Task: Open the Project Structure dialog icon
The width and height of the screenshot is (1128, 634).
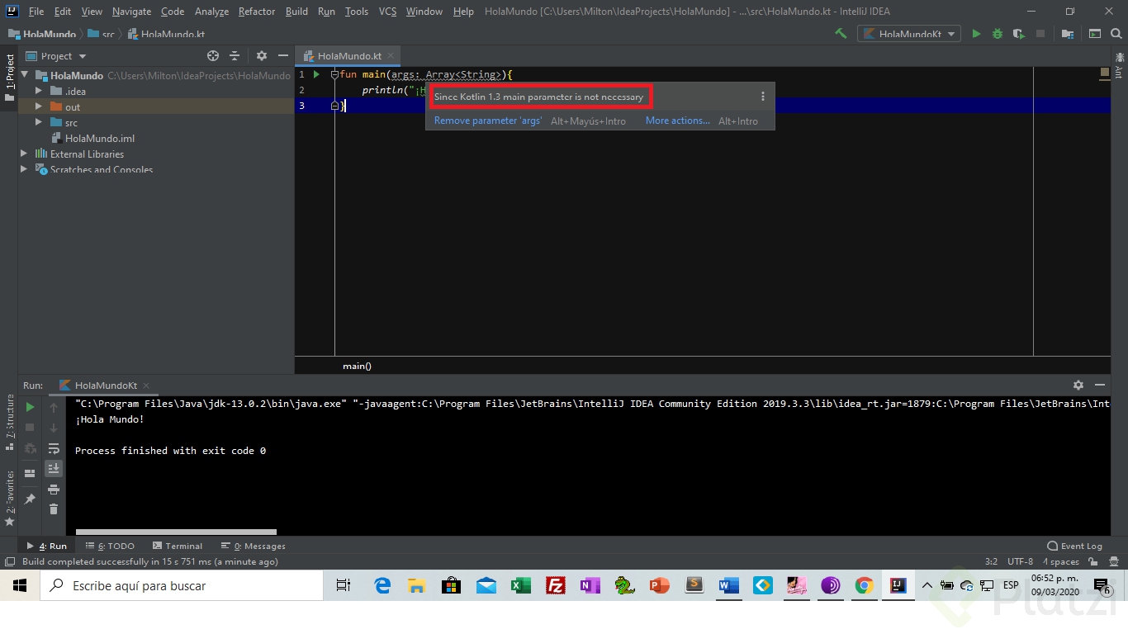Action: tap(1068, 34)
